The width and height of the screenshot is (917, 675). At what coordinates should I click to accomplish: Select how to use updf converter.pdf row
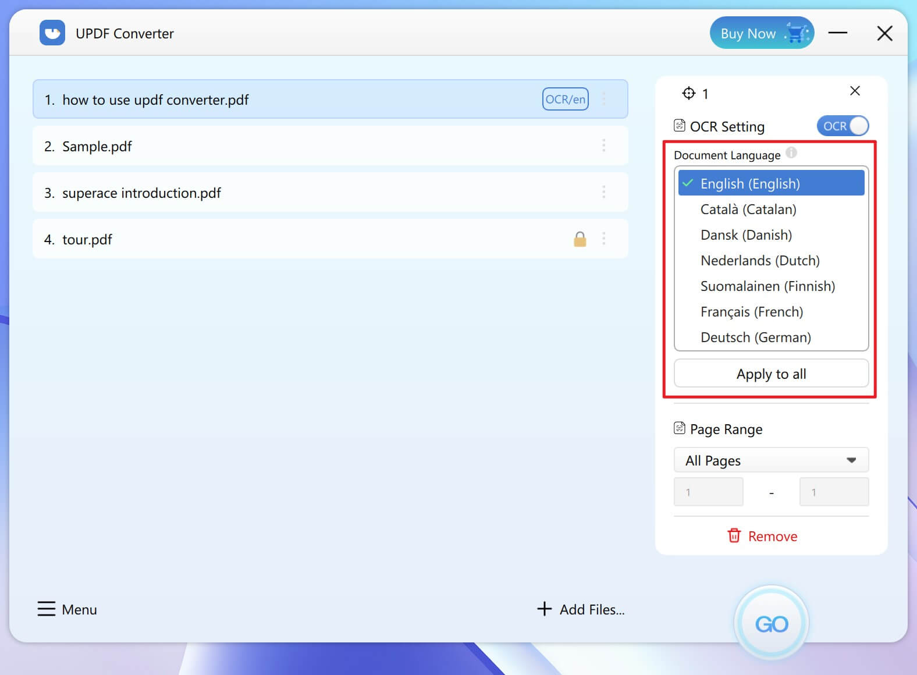[x=330, y=99]
